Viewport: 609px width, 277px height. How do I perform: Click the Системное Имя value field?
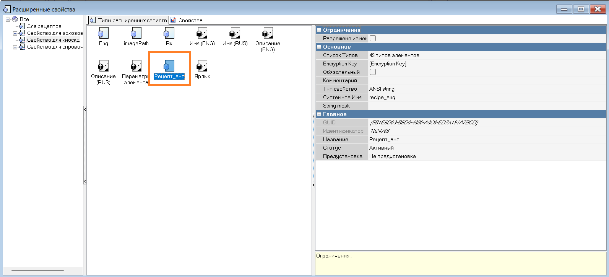tap(486, 97)
